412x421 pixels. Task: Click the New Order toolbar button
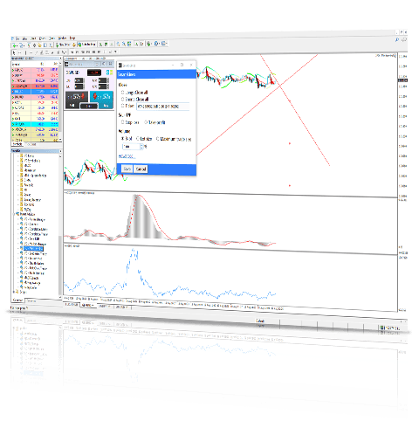[63, 45]
